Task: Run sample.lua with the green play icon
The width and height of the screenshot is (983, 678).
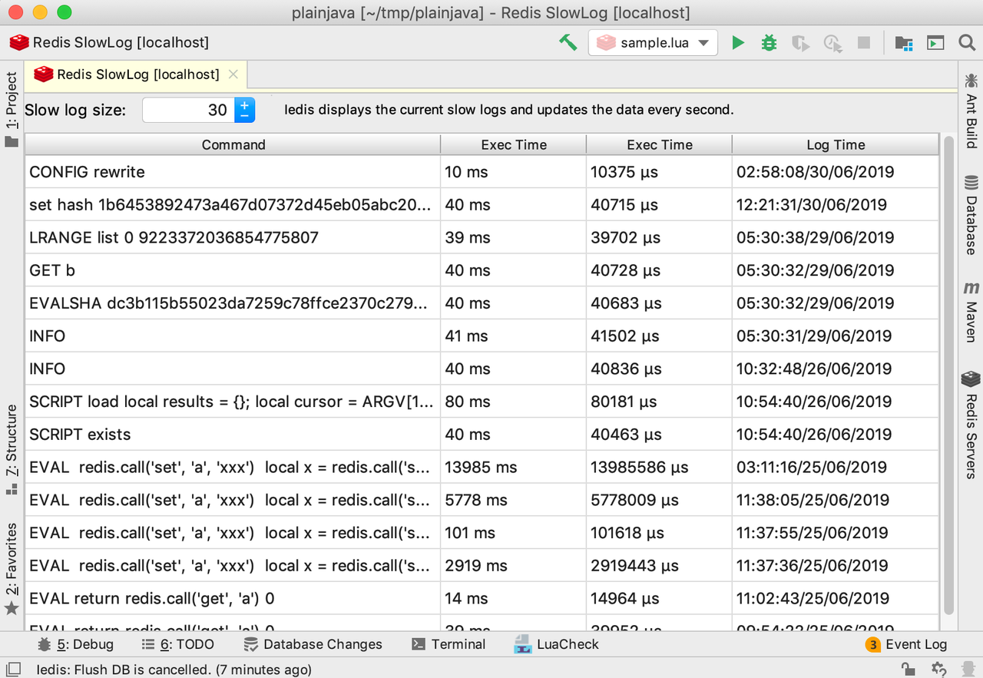Action: pyautogui.click(x=738, y=43)
